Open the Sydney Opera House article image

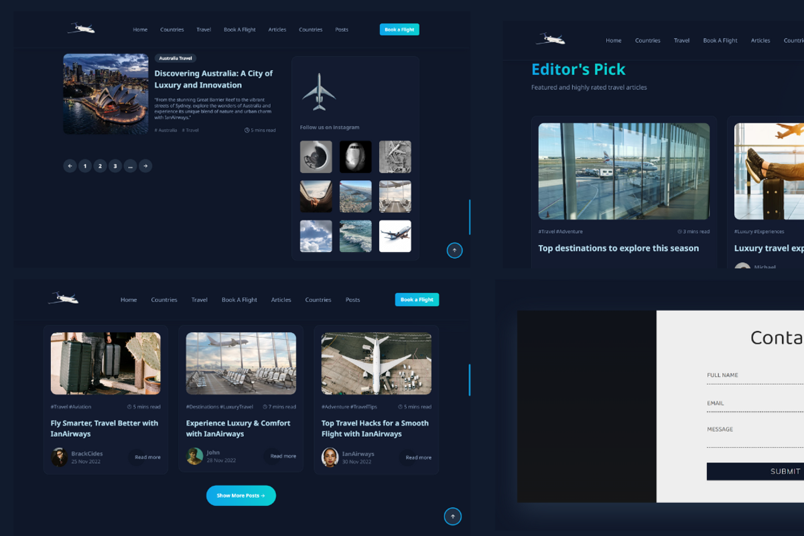[x=106, y=94]
